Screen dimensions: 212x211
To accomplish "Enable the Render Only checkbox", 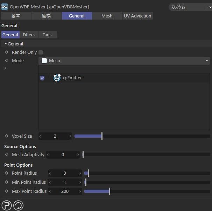I will tap(41, 52).
